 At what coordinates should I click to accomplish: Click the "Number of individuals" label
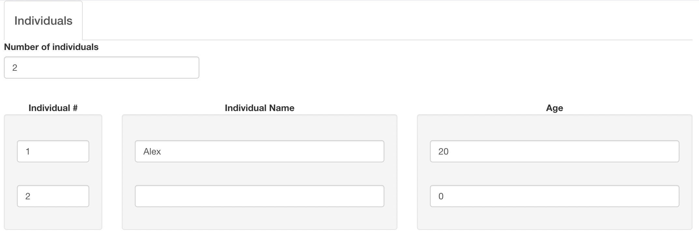click(51, 47)
